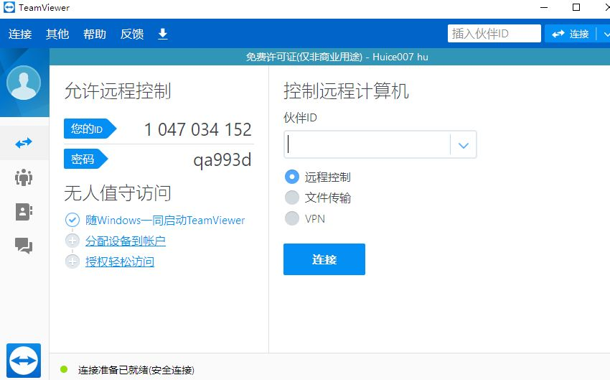
Task: Click the 随Windows一同启动TeamViewer text
Action: pyautogui.click(x=165, y=221)
